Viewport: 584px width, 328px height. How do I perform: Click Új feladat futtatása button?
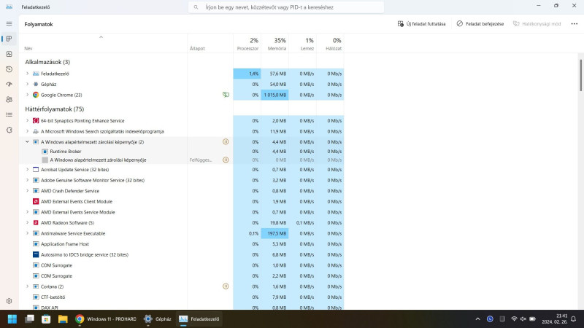(x=421, y=24)
